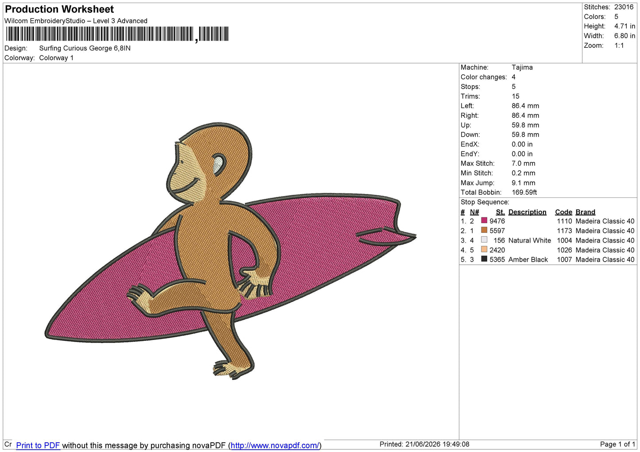Click the Colors value 5 in the header

point(616,17)
